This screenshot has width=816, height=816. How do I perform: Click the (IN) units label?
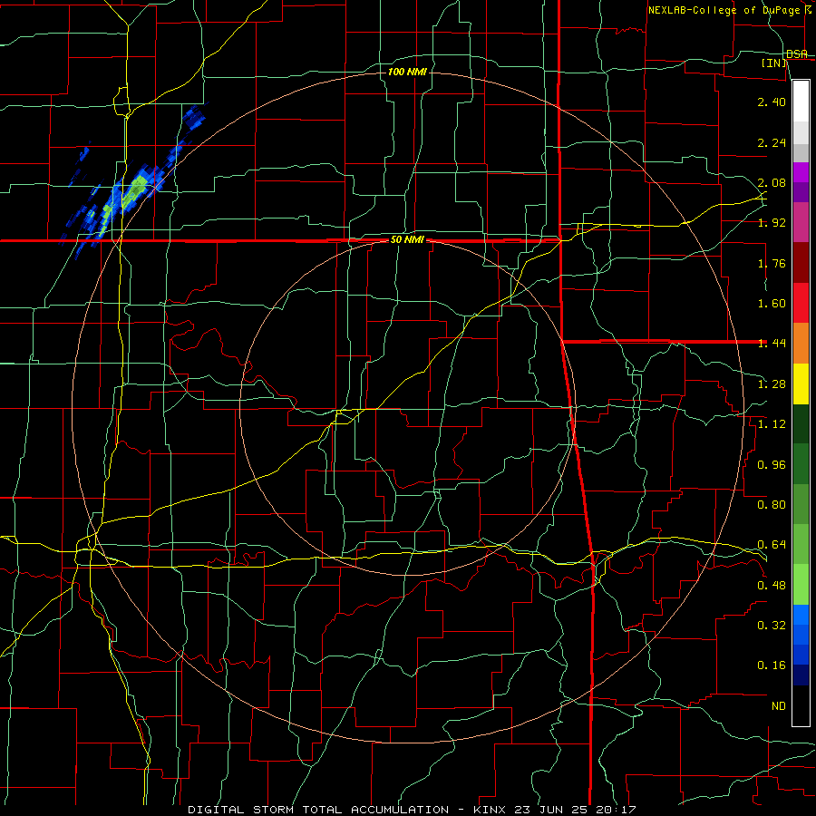coord(774,63)
